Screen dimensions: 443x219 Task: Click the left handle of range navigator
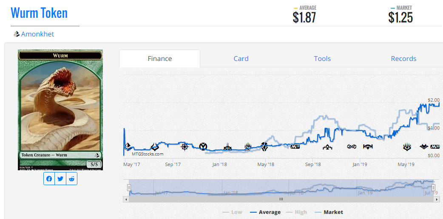click(129, 187)
